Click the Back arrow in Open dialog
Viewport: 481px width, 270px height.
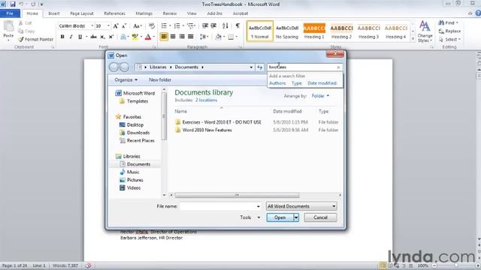click(x=113, y=67)
